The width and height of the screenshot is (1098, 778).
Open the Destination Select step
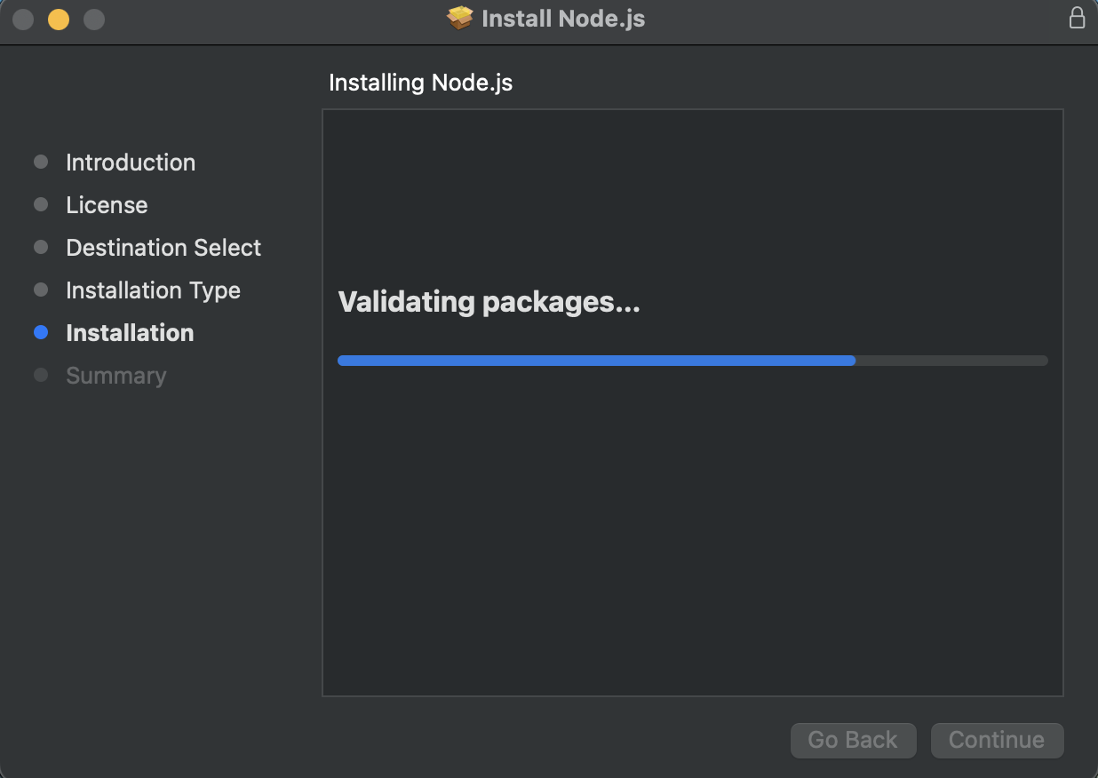coord(163,248)
